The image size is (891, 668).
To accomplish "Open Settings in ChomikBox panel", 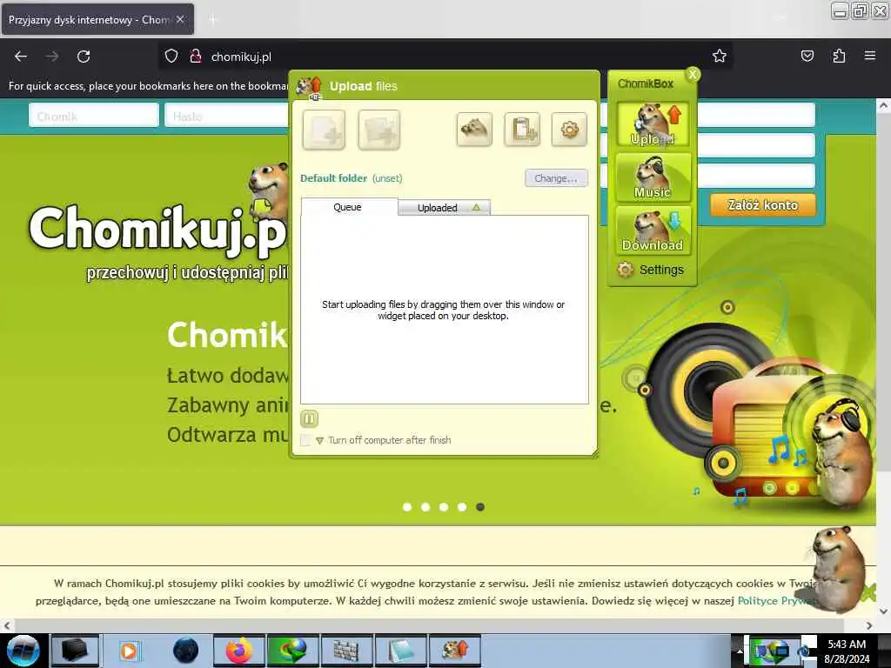I will pos(651,270).
